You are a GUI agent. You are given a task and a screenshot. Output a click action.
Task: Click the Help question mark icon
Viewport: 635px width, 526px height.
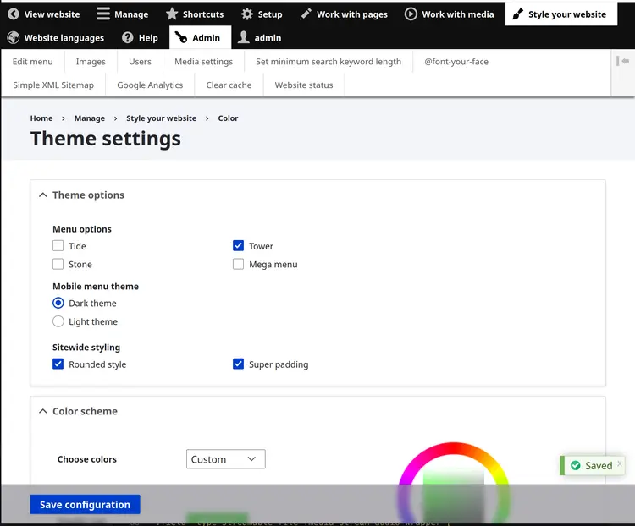(128, 37)
